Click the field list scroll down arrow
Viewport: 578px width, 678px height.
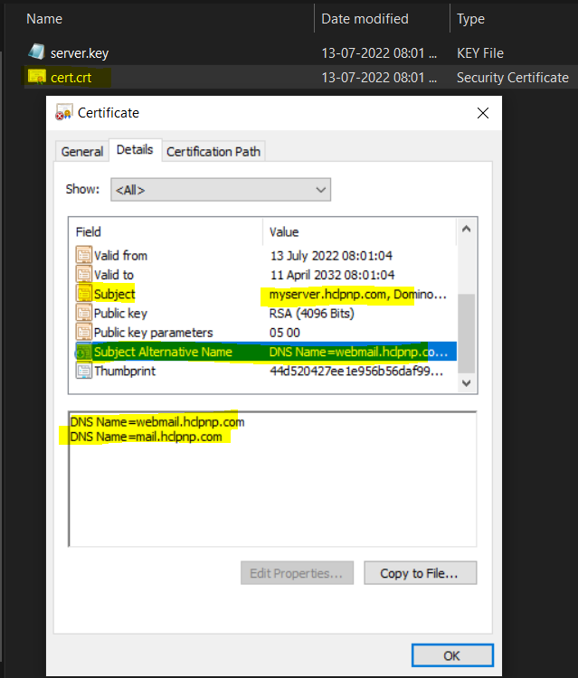click(466, 383)
